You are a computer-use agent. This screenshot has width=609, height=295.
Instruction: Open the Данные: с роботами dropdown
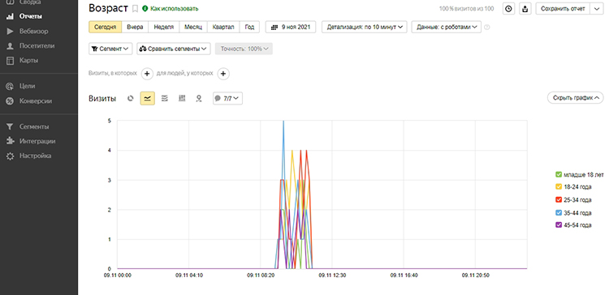[x=447, y=27]
